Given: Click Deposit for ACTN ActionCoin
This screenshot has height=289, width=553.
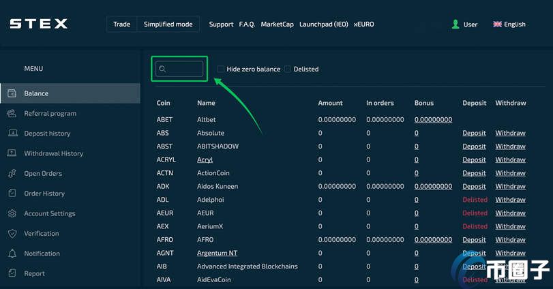Looking at the screenshot, I should tap(474, 173).
